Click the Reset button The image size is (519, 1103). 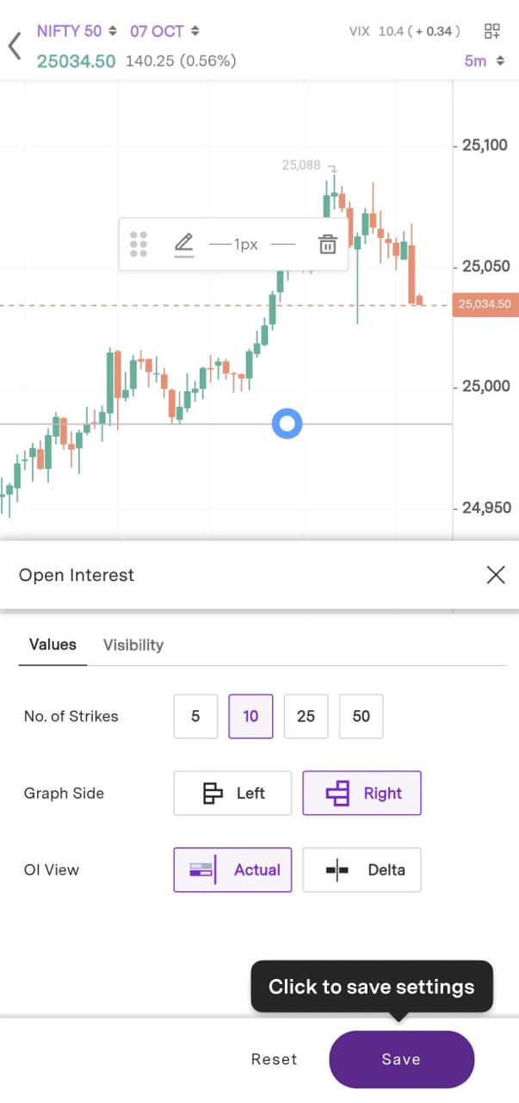pyautogui.click(x=274, y=1059)
